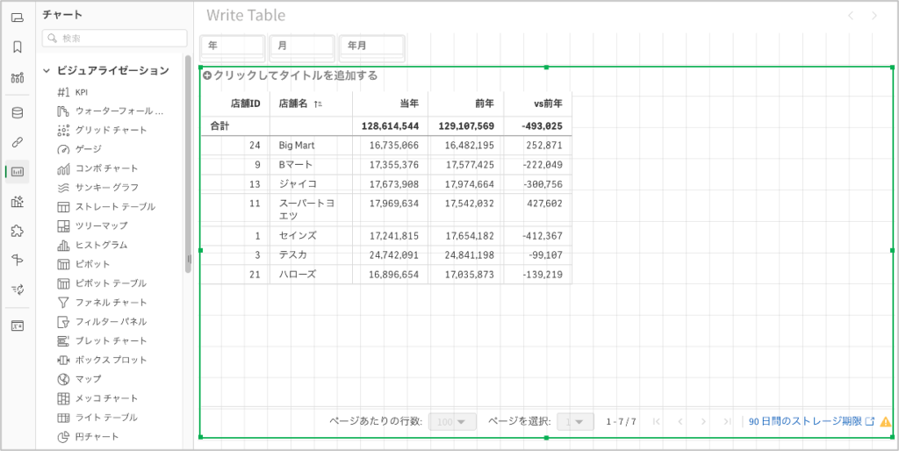Open the Custom objects puzzle icon

click(x=18, y=231)
